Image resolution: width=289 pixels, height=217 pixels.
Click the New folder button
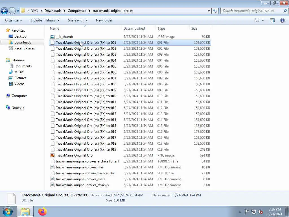pos(104,20)
